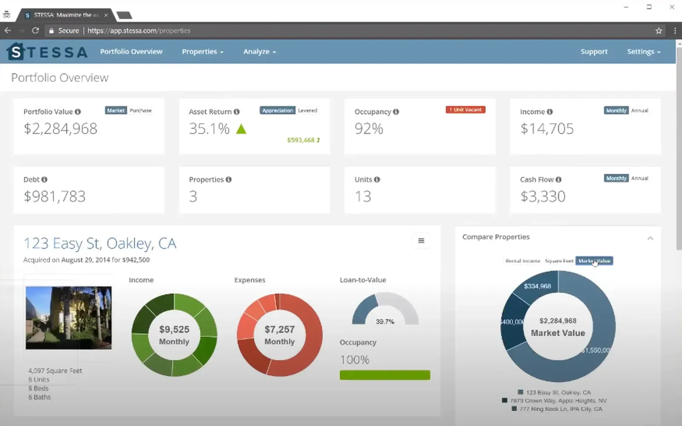The height and width of the screenshot is (426, 682).
Task: Open Support page
Action: click(594, 52)
